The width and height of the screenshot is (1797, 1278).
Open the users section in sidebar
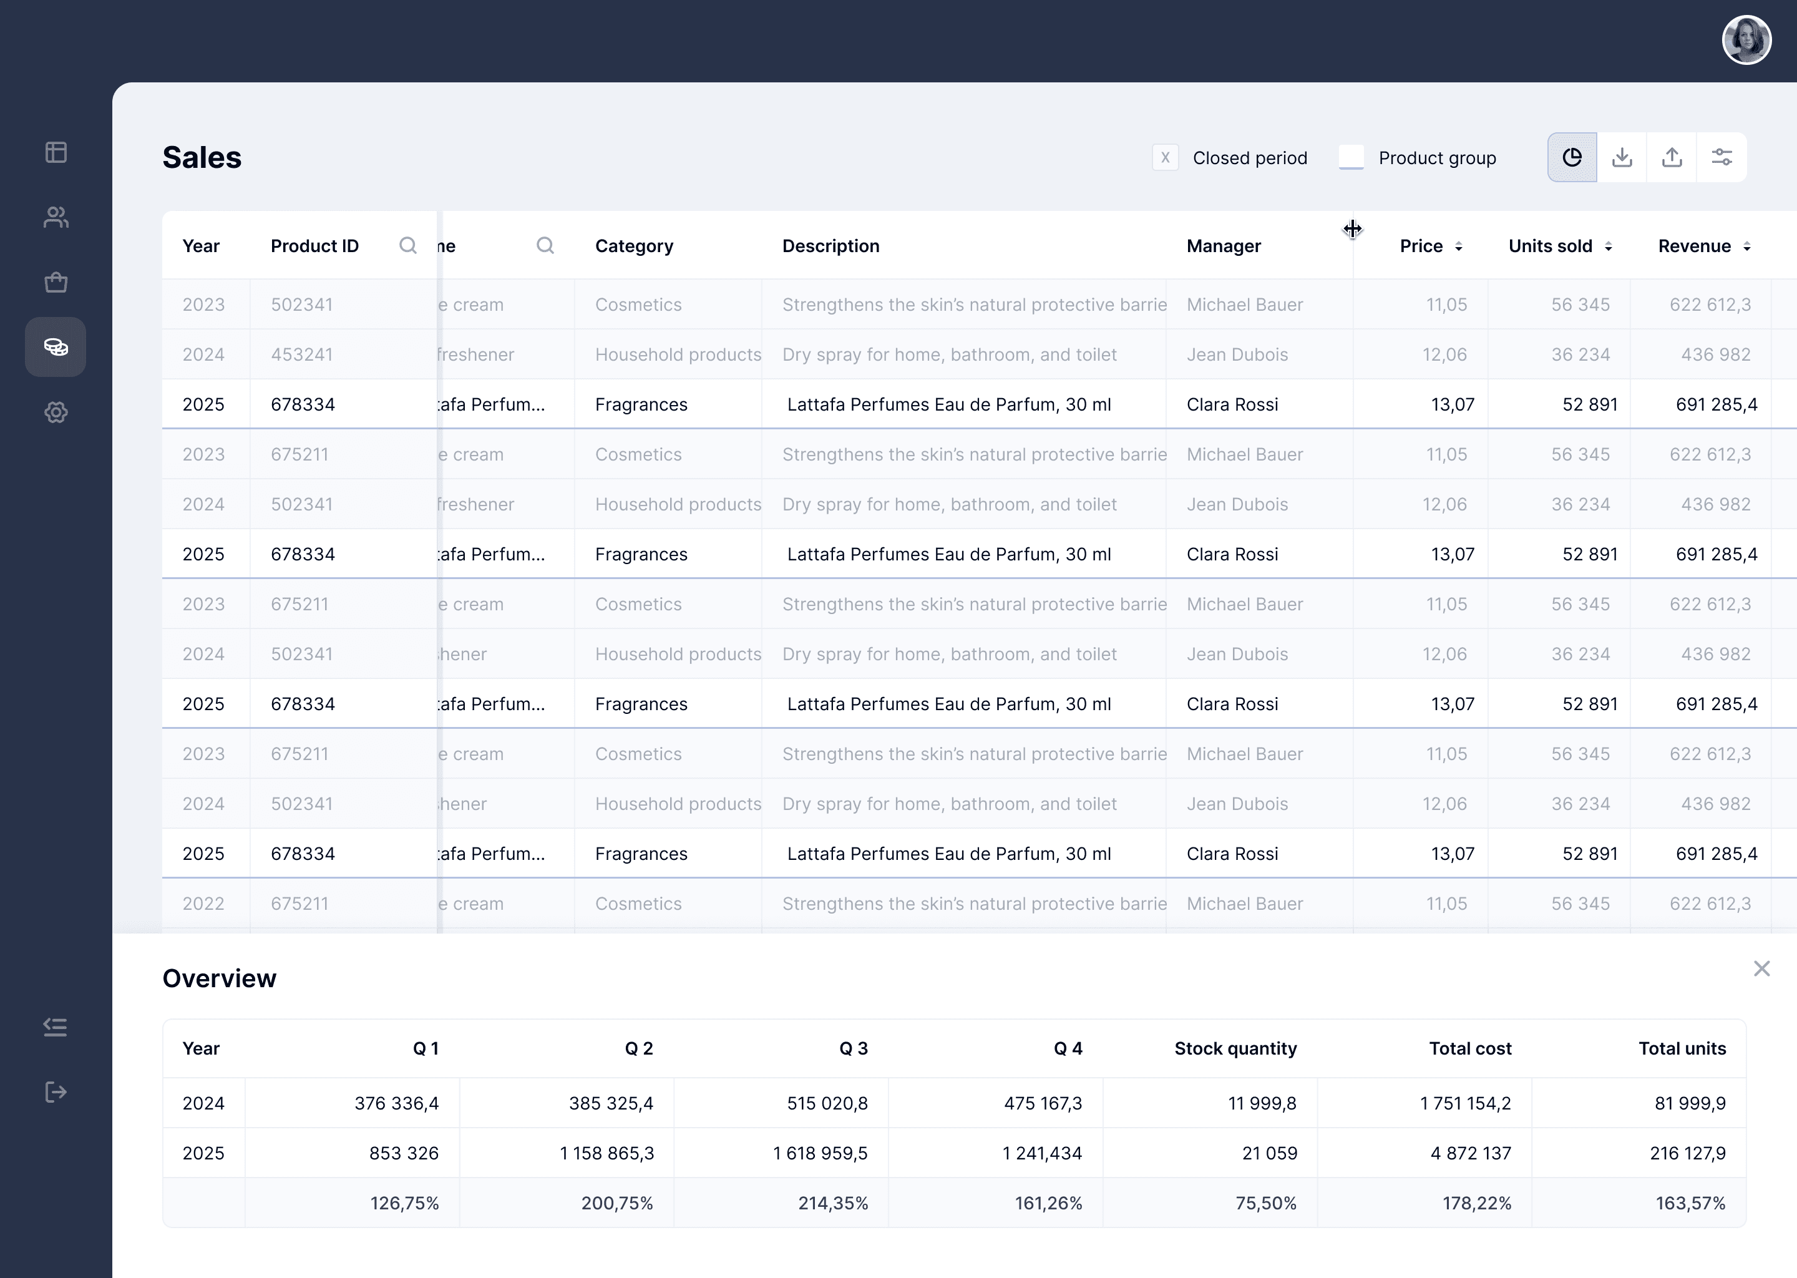click(x=56, y=217)
